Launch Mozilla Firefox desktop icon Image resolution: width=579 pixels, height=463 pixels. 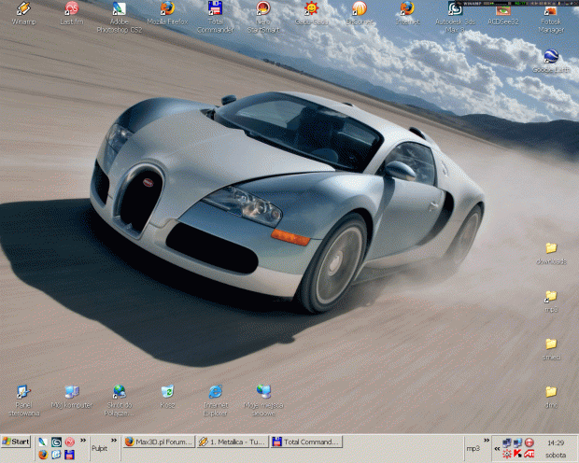tap(167, 9)
